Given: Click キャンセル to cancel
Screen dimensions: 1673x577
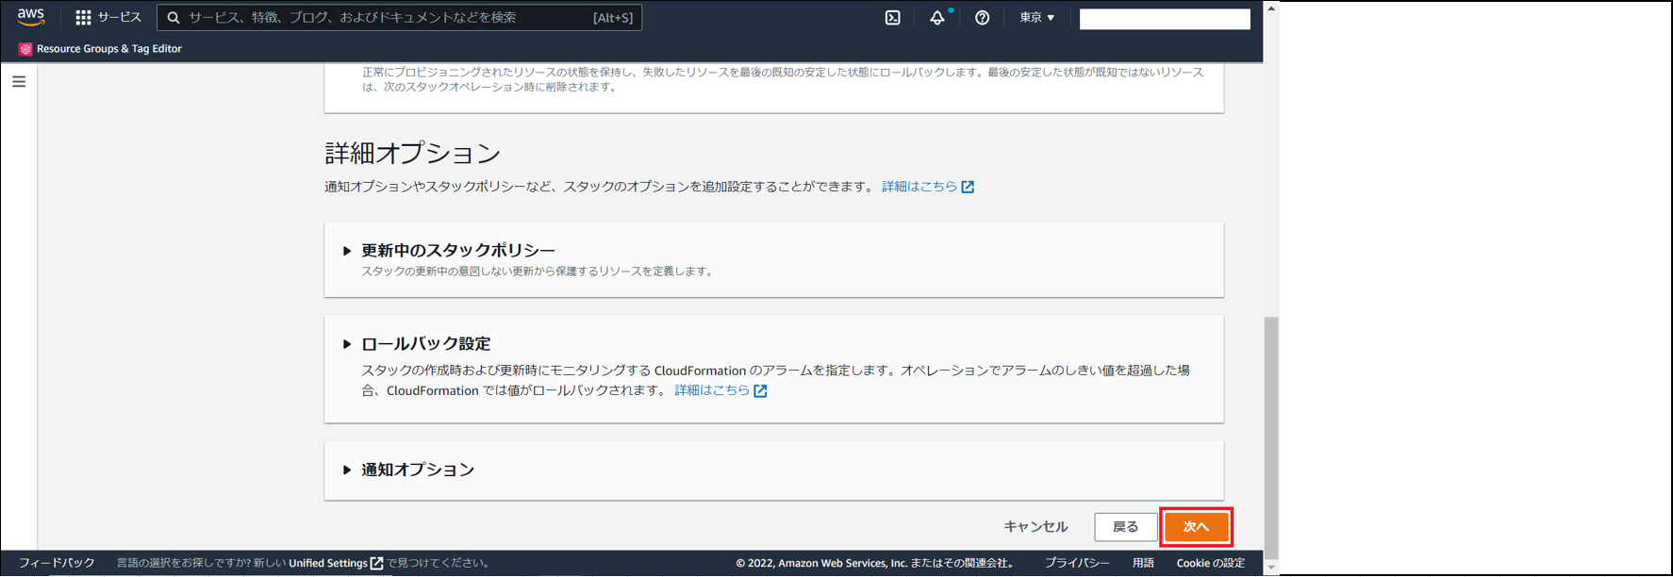Looking at the screenshot, I should click(x=1035, y=527).
